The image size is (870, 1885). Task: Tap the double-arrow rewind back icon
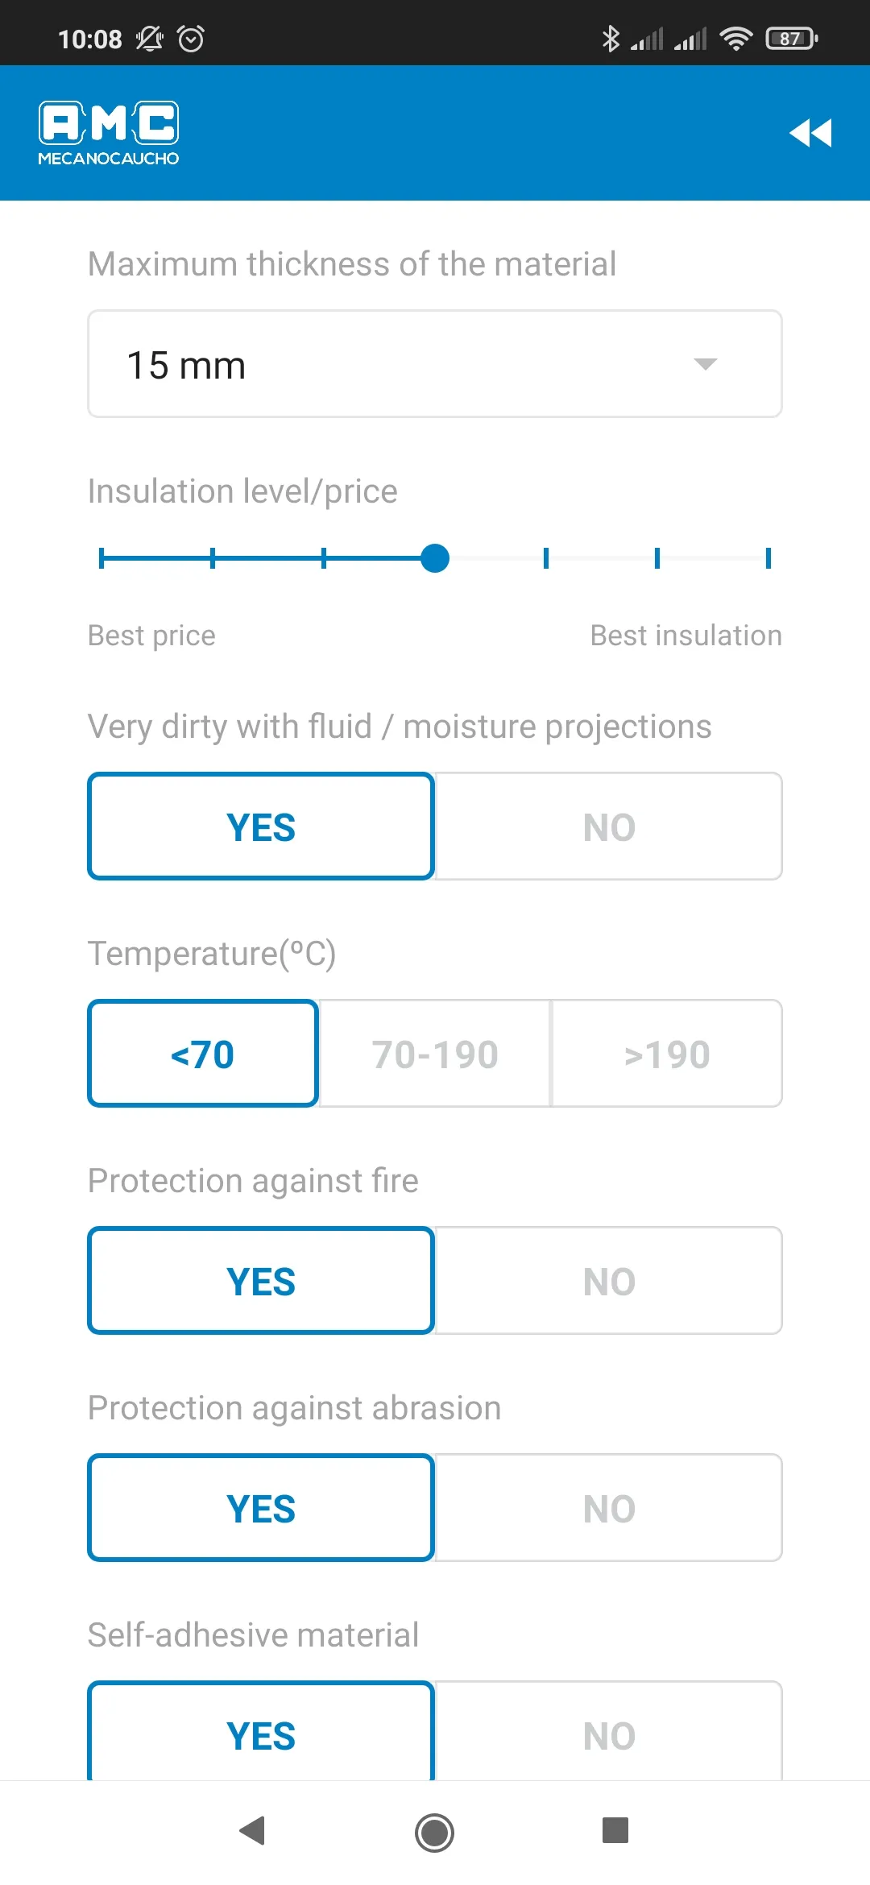pos(810,133)
